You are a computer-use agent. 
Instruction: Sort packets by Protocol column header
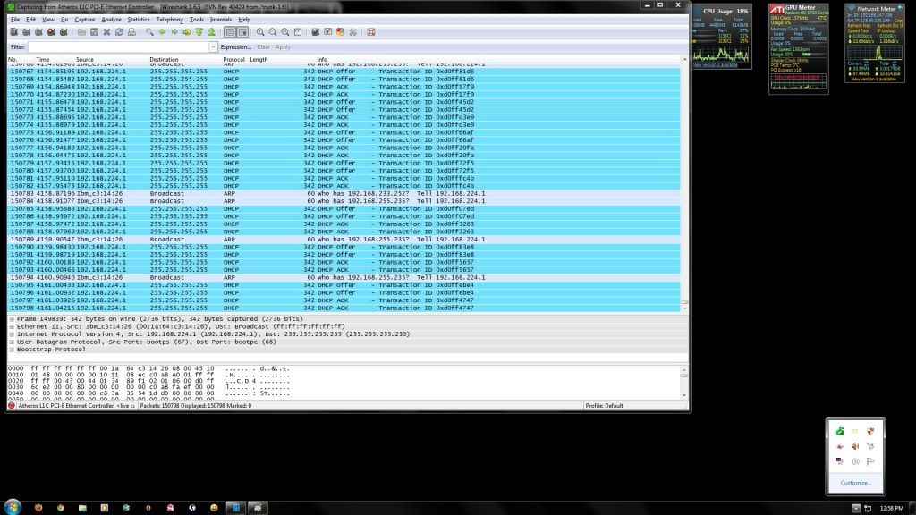tap(233, 60)
